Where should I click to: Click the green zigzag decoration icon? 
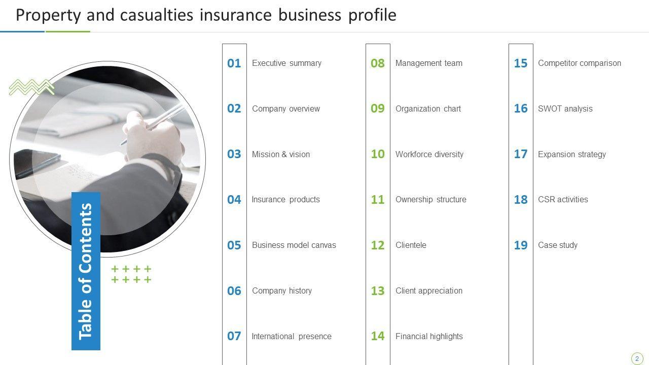click(x=31, y=87)
